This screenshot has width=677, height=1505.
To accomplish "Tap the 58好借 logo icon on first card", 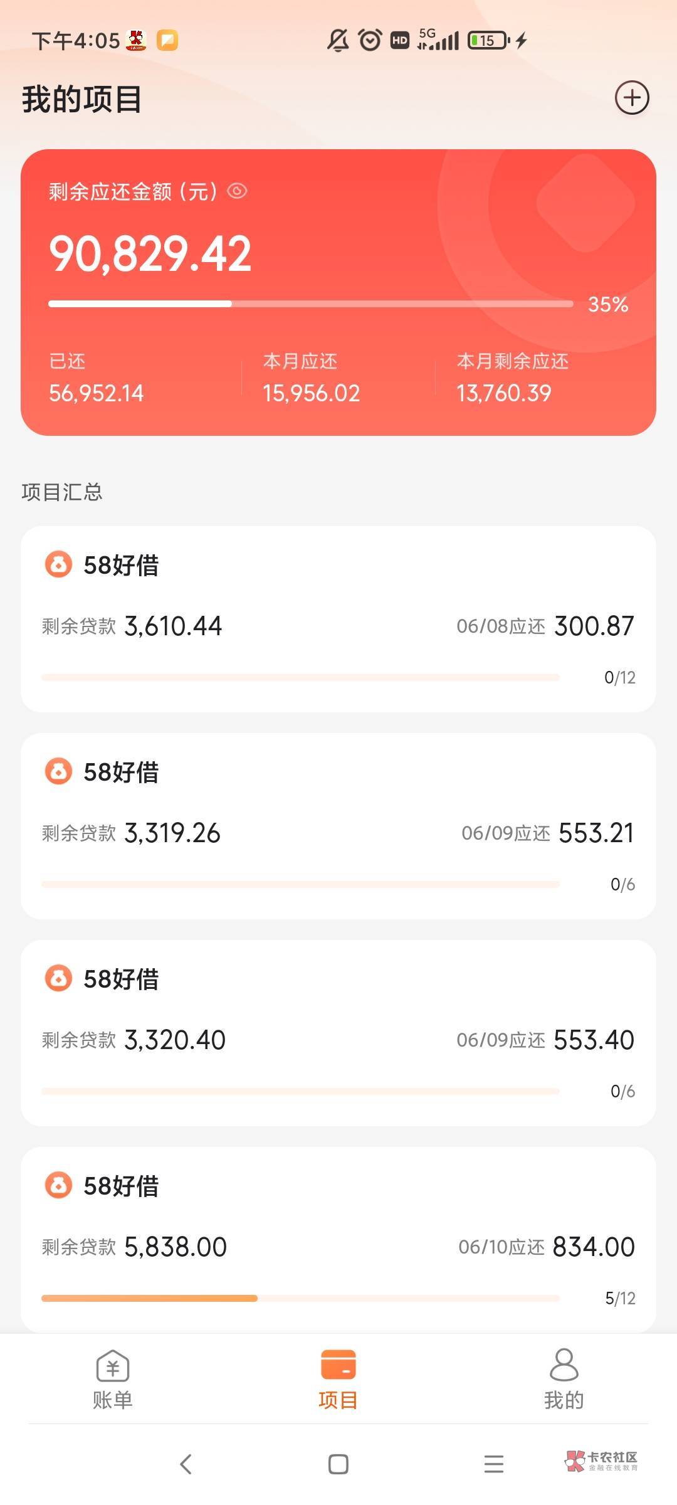I will click(x=58, y=564).
